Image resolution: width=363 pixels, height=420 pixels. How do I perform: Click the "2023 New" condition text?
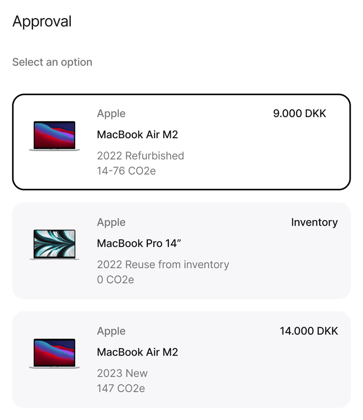(122, 373)
